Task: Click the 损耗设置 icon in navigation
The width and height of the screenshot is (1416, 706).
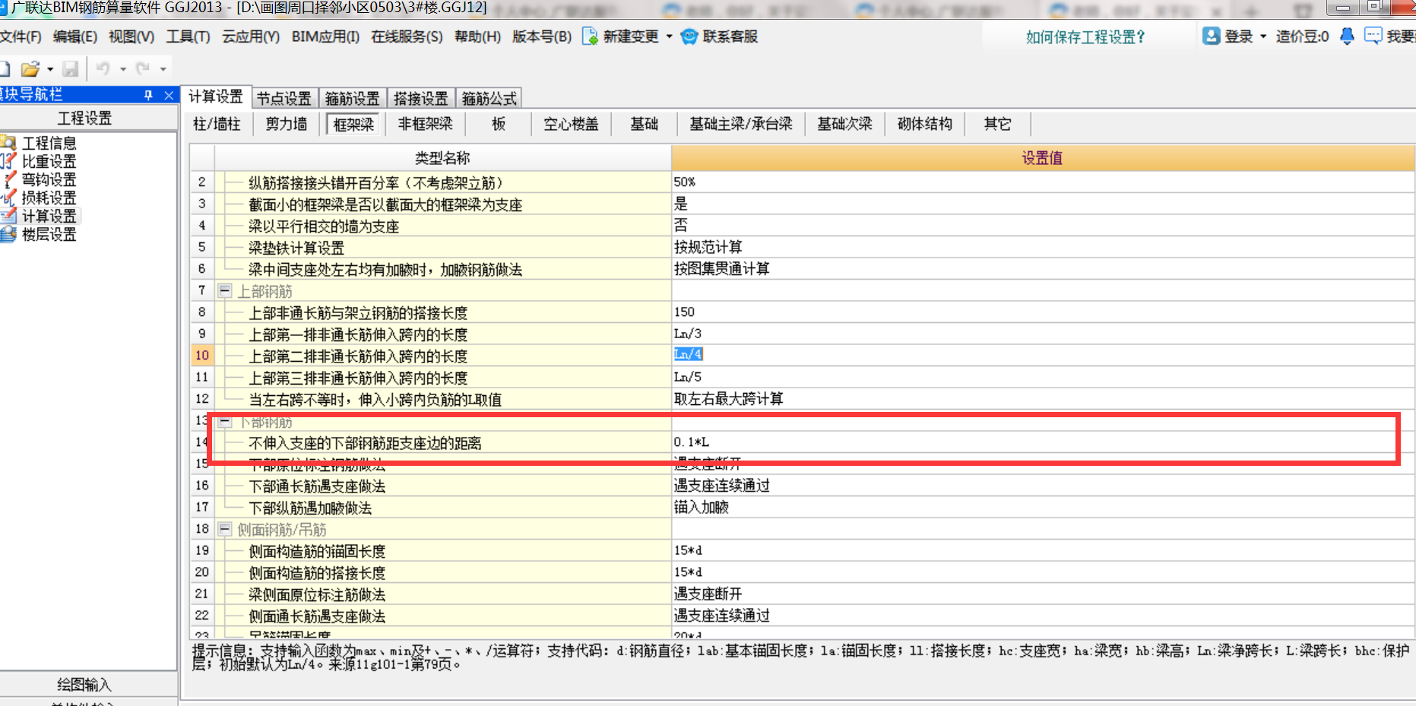Action: [x=8, y=197]
